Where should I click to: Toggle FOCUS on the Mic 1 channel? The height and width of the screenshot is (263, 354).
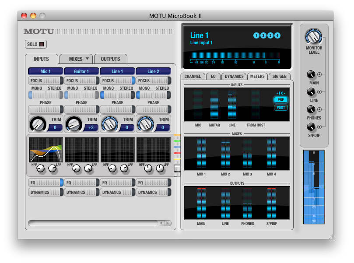46,81
